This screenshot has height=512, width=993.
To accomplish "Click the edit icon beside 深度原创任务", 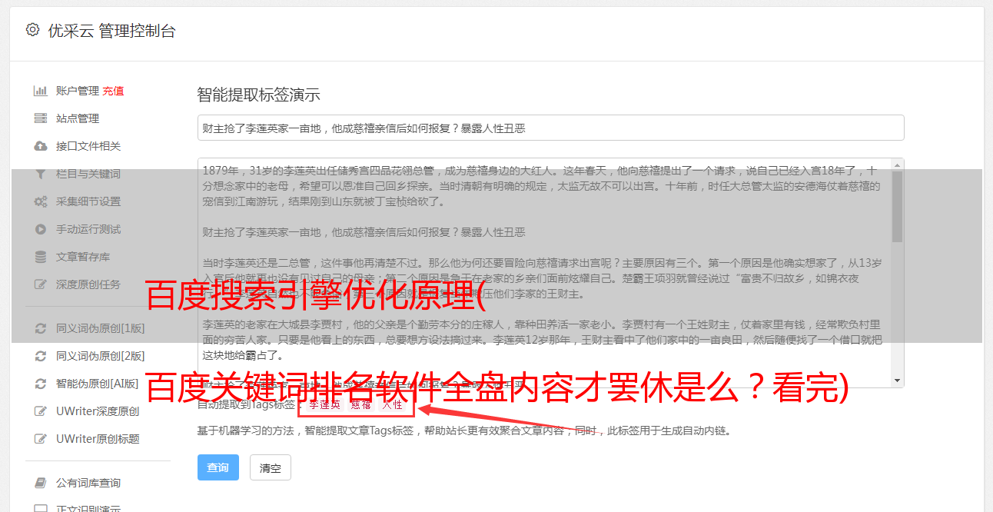I will point(41,284).
